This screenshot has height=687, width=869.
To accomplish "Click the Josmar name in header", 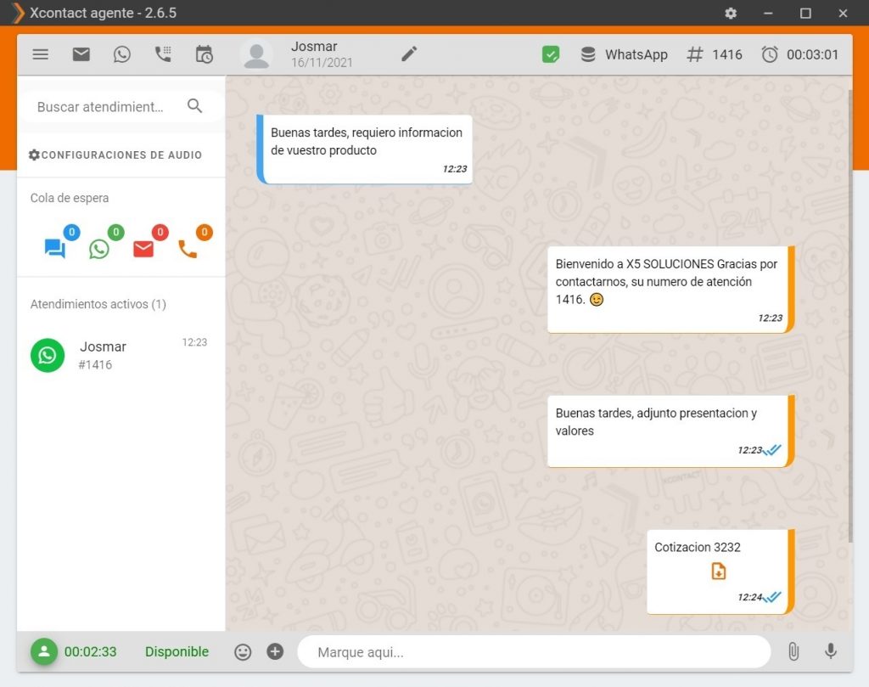I will click(x=314, y=47).
